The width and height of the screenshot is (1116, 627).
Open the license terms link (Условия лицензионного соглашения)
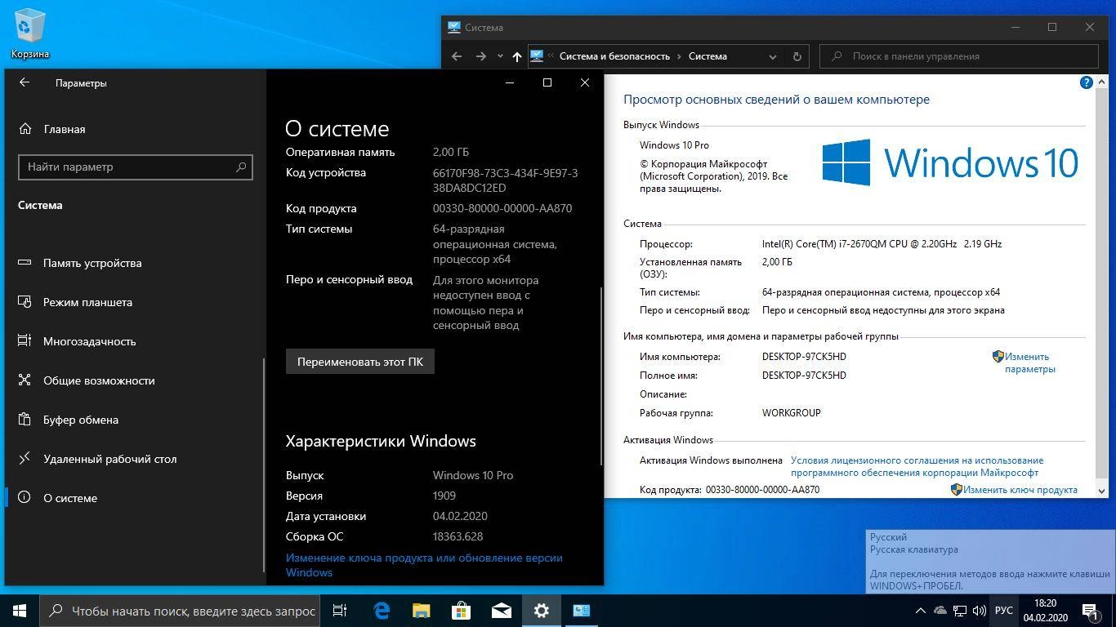point(917,466)
